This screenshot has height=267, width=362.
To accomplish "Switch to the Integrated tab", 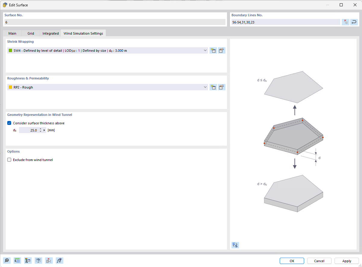I will tap(50, 33).
